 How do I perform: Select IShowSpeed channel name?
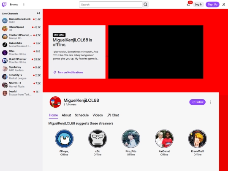point(16,27)
